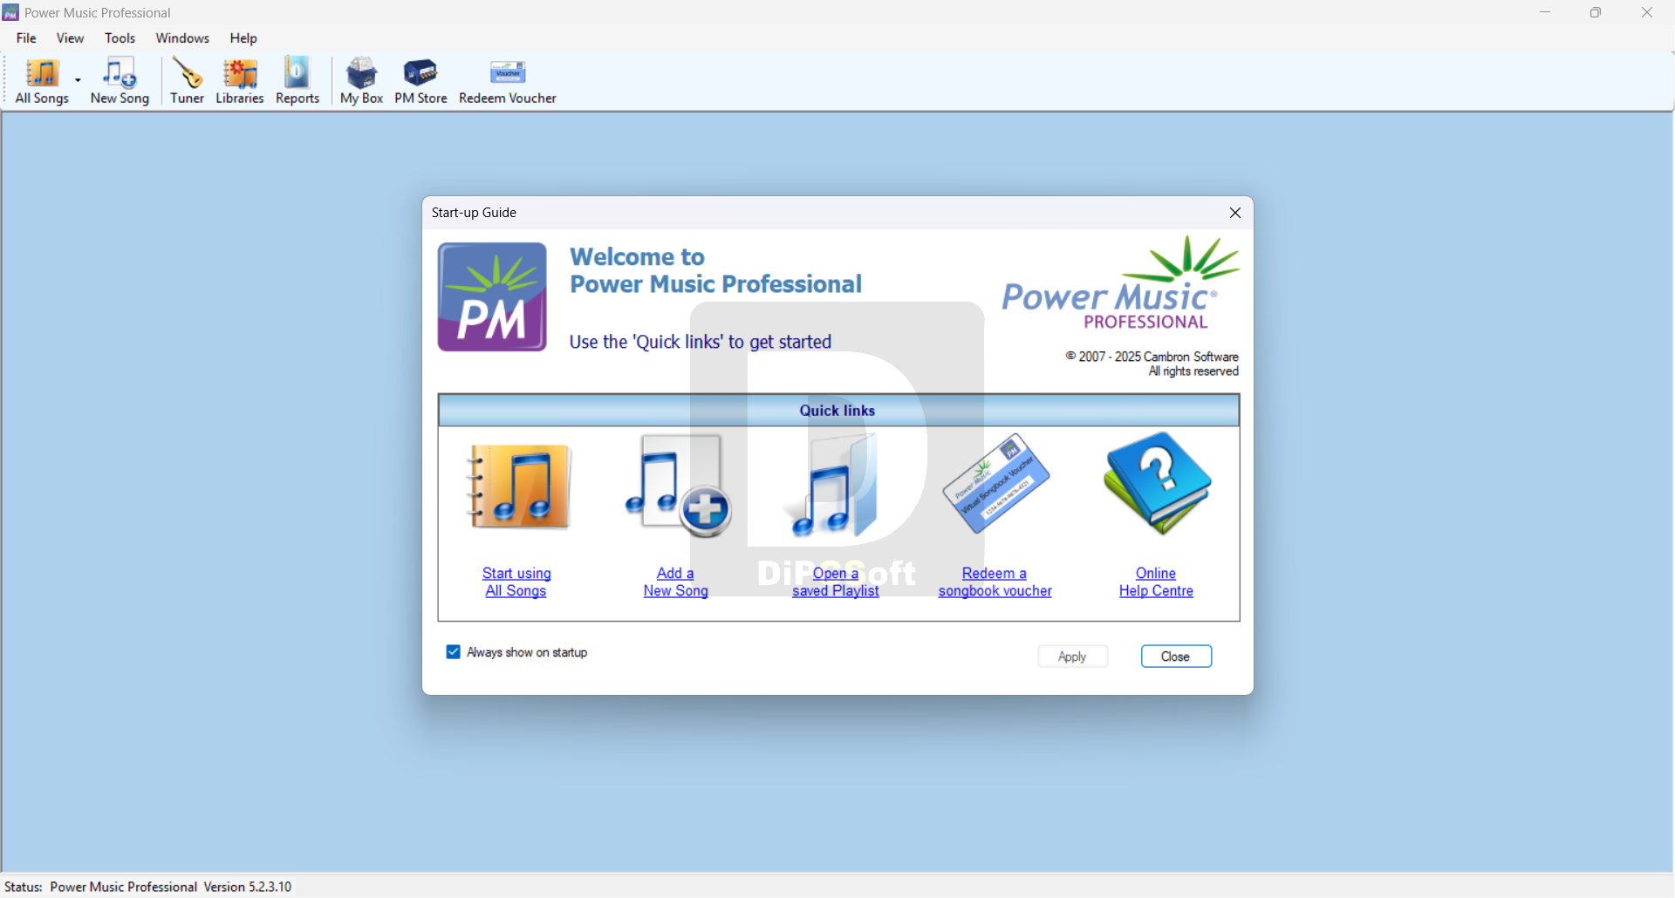
Task: Click the Redeem Voucher toolbar icon
Action: point(508,81)
